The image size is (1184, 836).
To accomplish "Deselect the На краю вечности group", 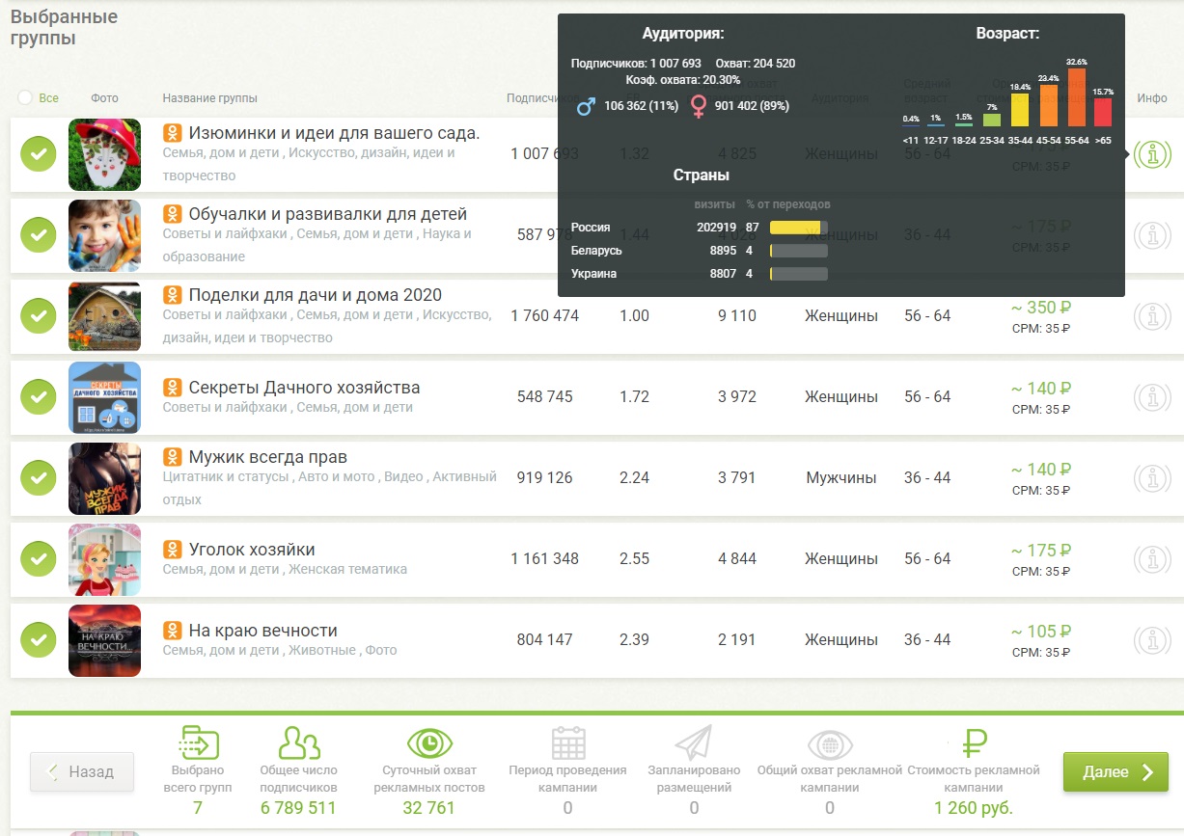I will (39, 640).
